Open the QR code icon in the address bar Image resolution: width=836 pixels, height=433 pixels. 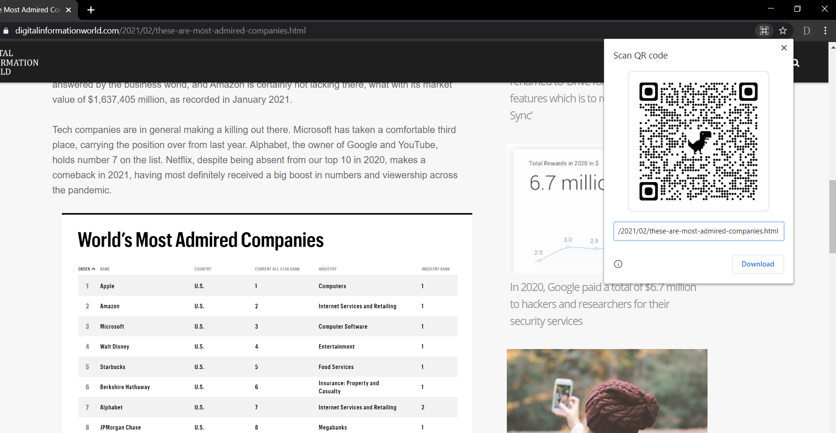tap(764, 30)
